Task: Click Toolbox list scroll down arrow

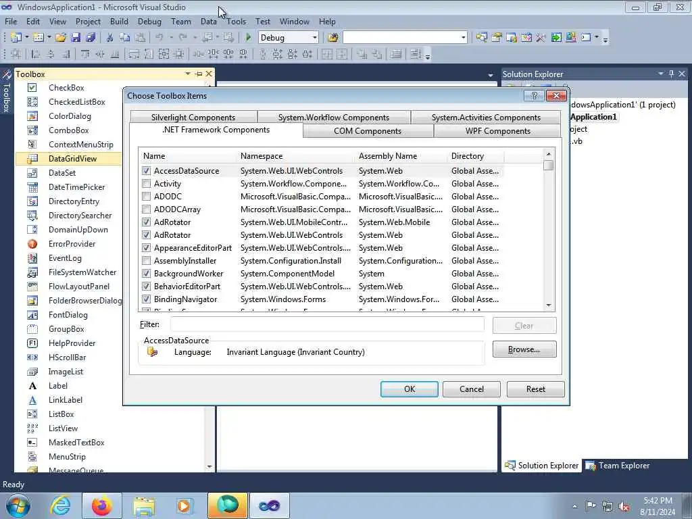Action: (209, 466)
